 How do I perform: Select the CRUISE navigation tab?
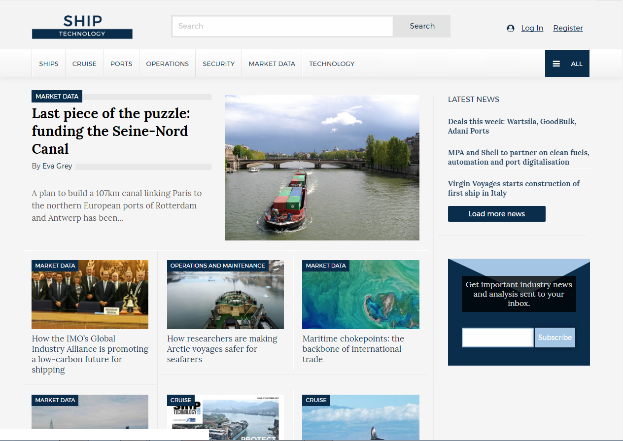[84, 64]
